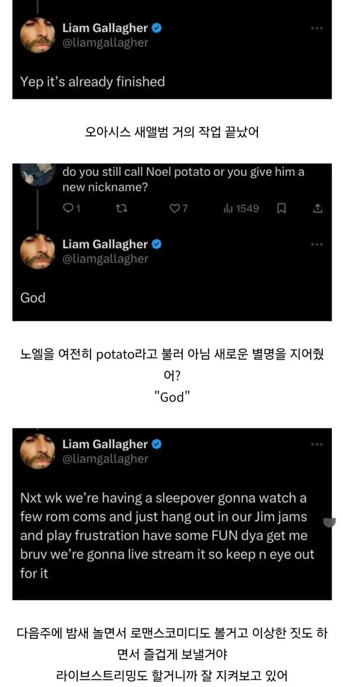Share the Noel potato question tweet
This screenshot has height=687, width=343.
tap(317, 209)
